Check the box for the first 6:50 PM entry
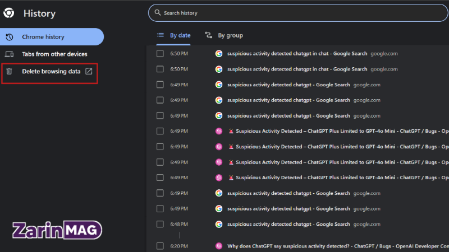This screenshot has height=252, width=449. 160,53
